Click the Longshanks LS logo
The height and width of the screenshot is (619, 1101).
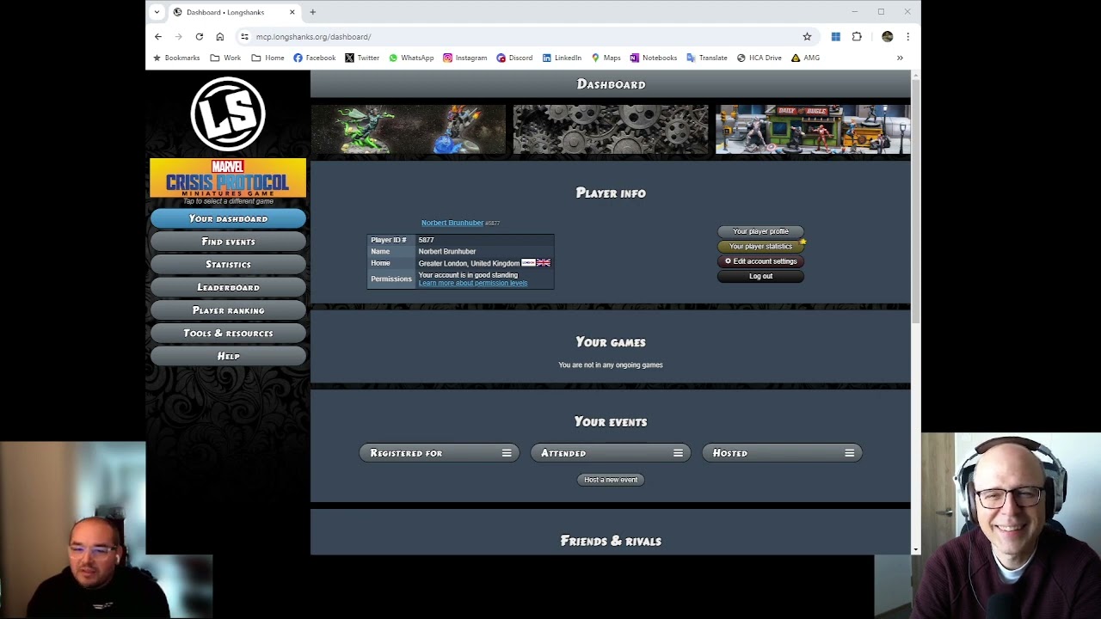coord(228,113)
